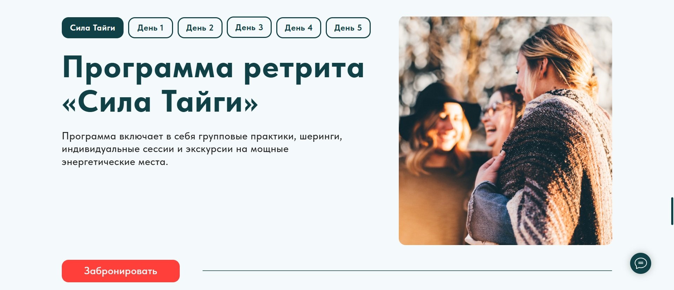This screenshot has height=290, width=674.
Task: Click the page scrollbar thumb
Action: point(672,211)
